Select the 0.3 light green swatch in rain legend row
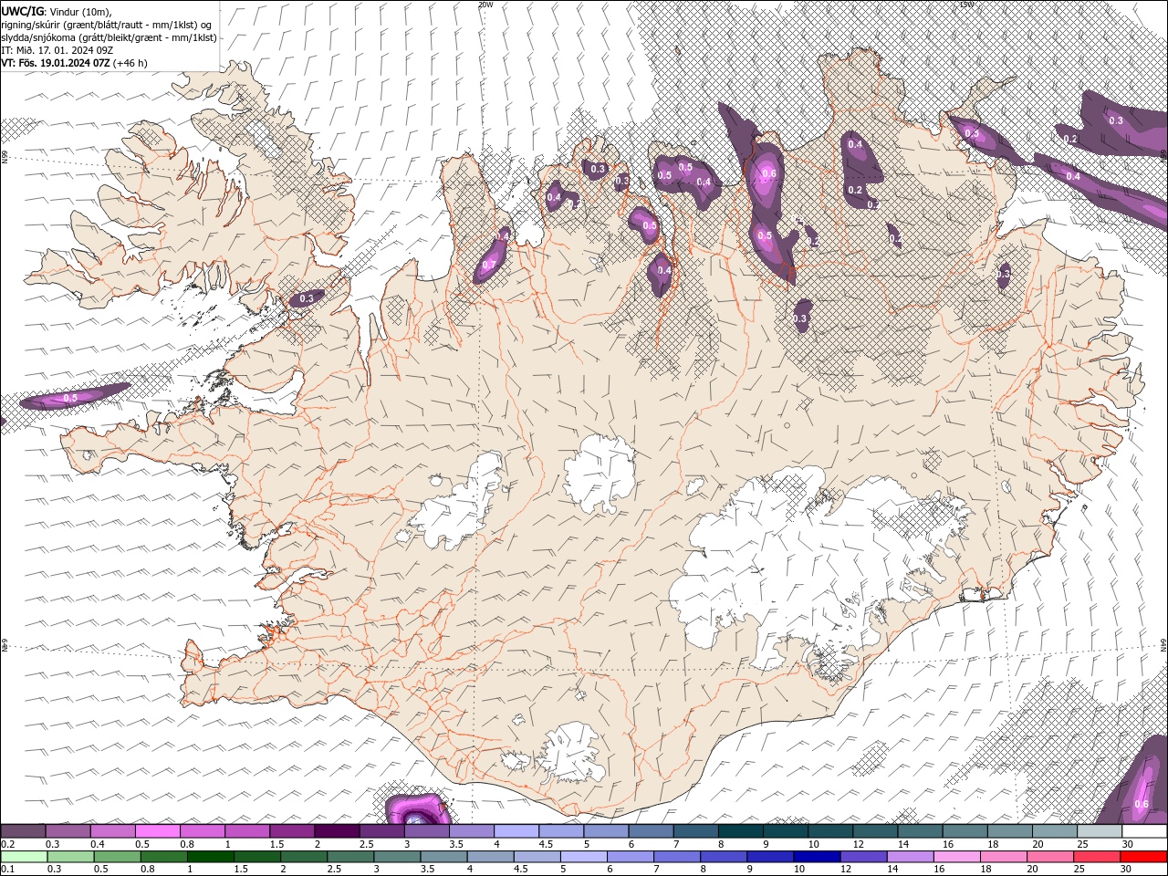Viewport: 1168px width, 876px height. 70,857
